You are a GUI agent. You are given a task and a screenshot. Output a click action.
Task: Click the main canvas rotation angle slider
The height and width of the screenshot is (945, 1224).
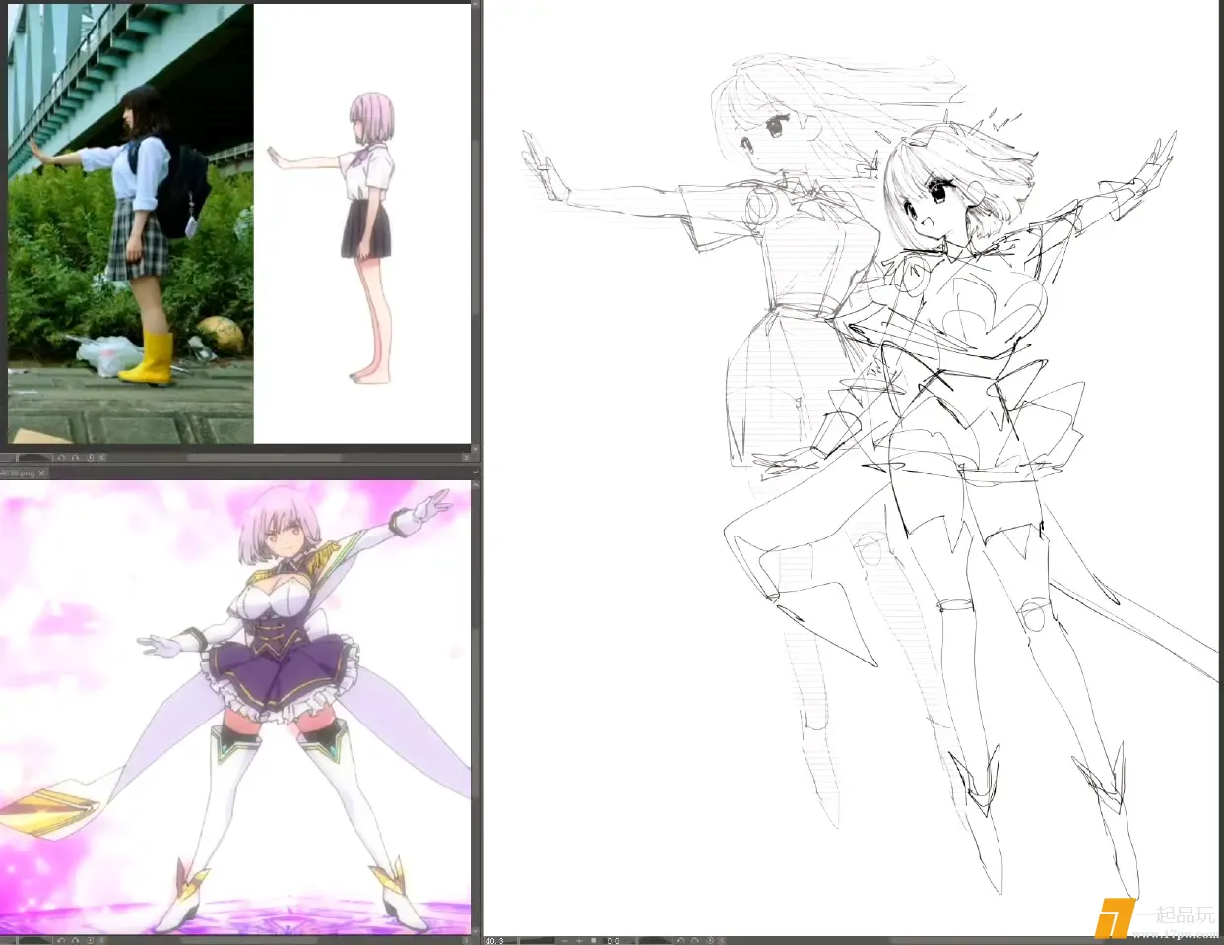click(x=656, y=941)
